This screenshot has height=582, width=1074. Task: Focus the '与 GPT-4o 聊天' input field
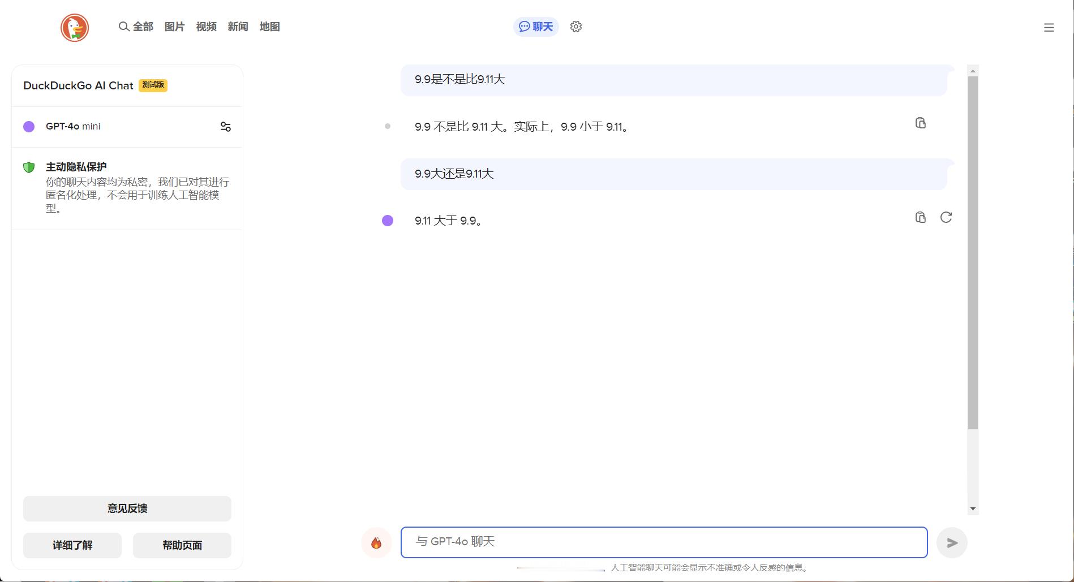(x=664, y=542)
